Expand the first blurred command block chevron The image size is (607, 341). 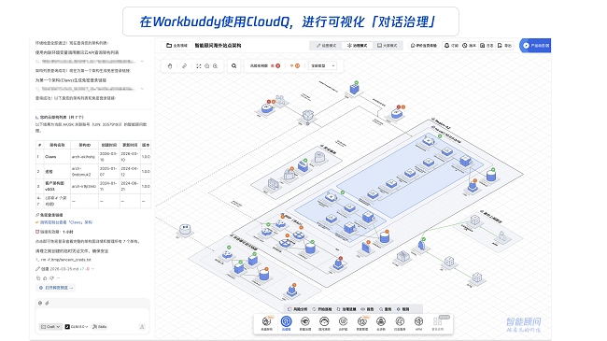click(x=142, y=62)
